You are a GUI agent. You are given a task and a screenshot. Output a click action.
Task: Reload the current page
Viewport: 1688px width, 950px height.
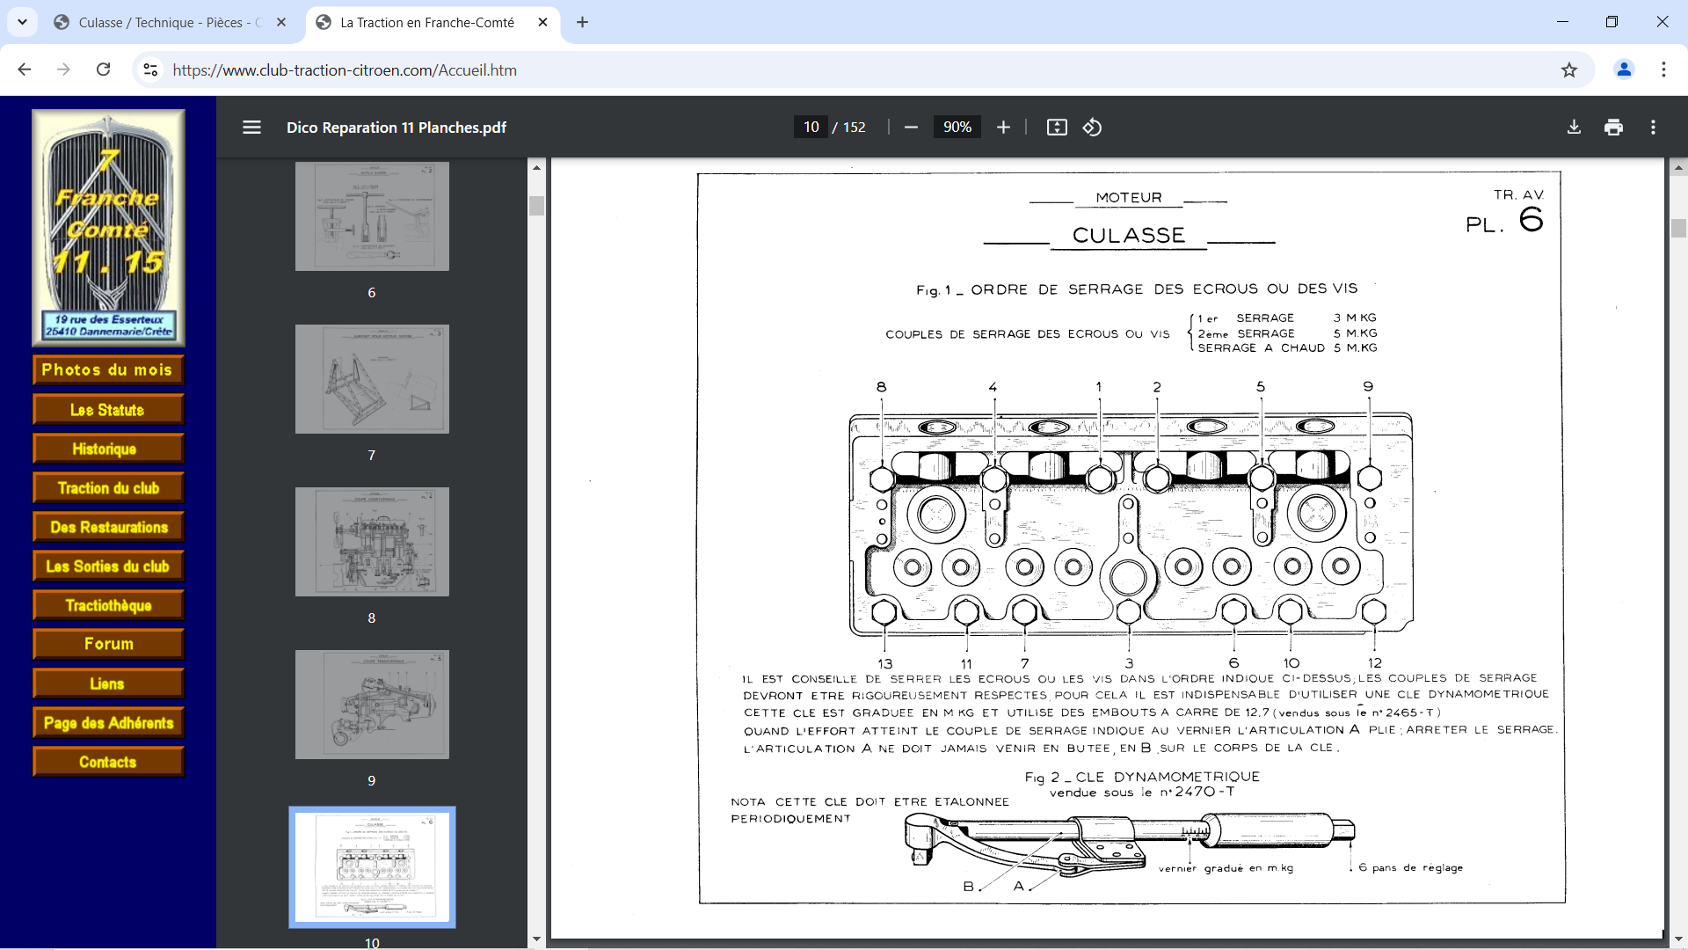pyautogui.click(x=103, y=69)
